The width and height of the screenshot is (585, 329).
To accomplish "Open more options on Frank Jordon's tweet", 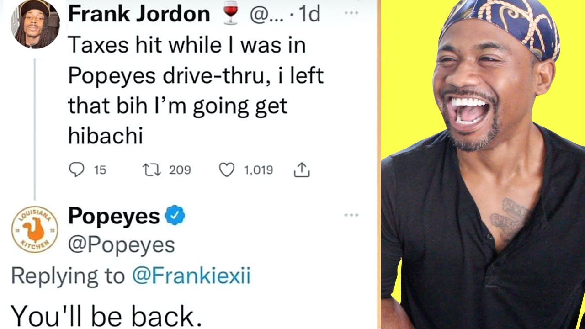I will 351,13.
